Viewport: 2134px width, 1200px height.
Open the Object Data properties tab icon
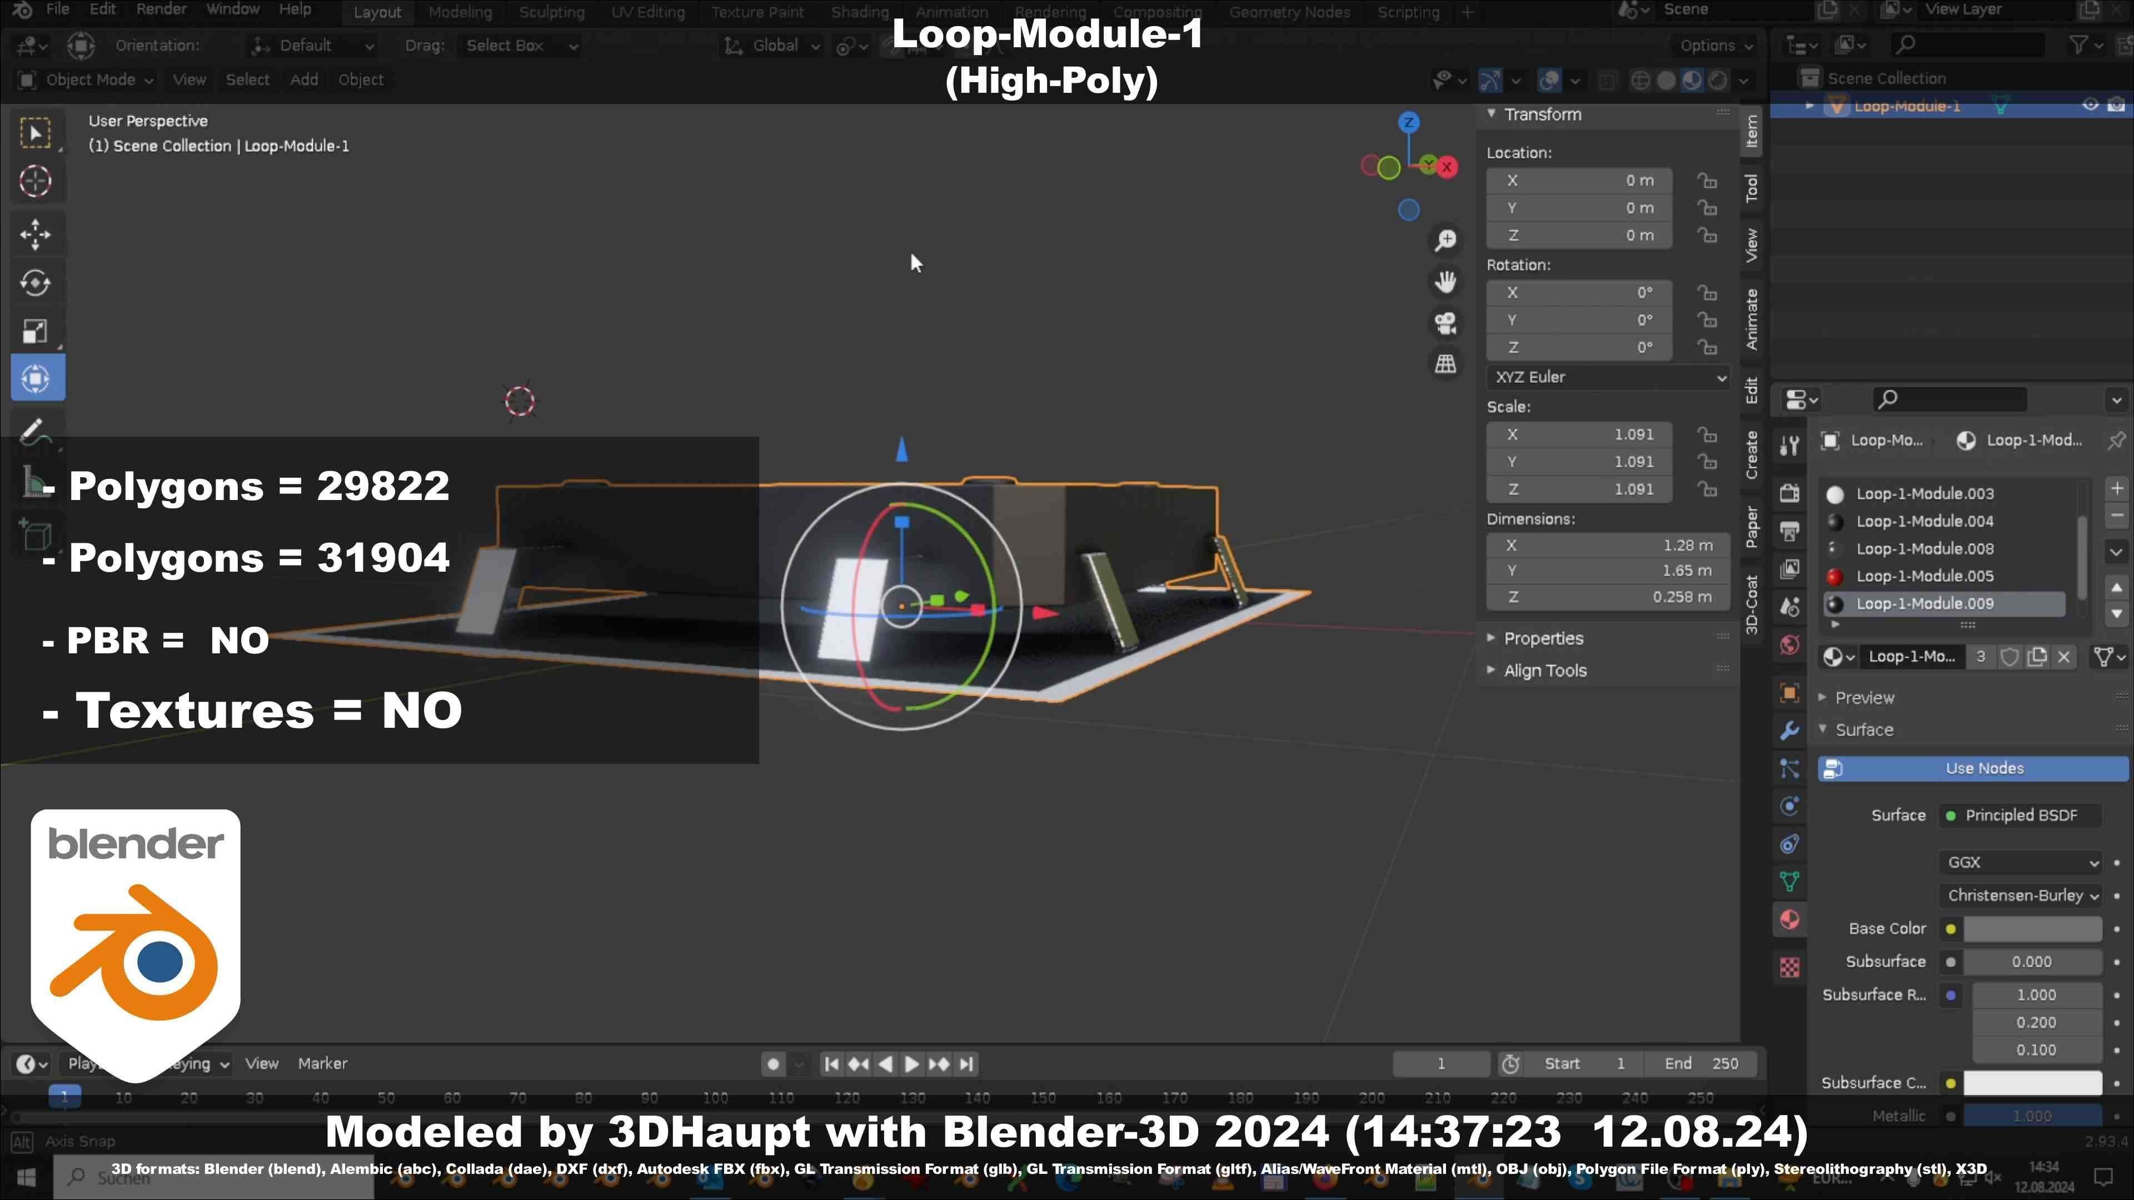coord(1789,883)
